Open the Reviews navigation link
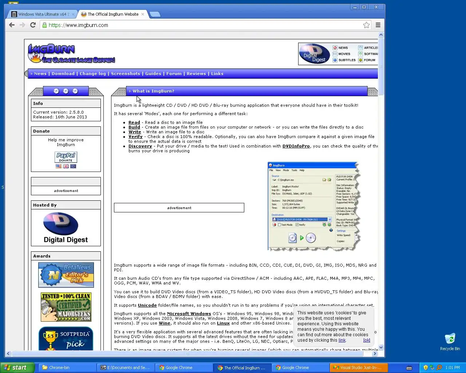This screenshot has height=373, width=466. point(196,74)
